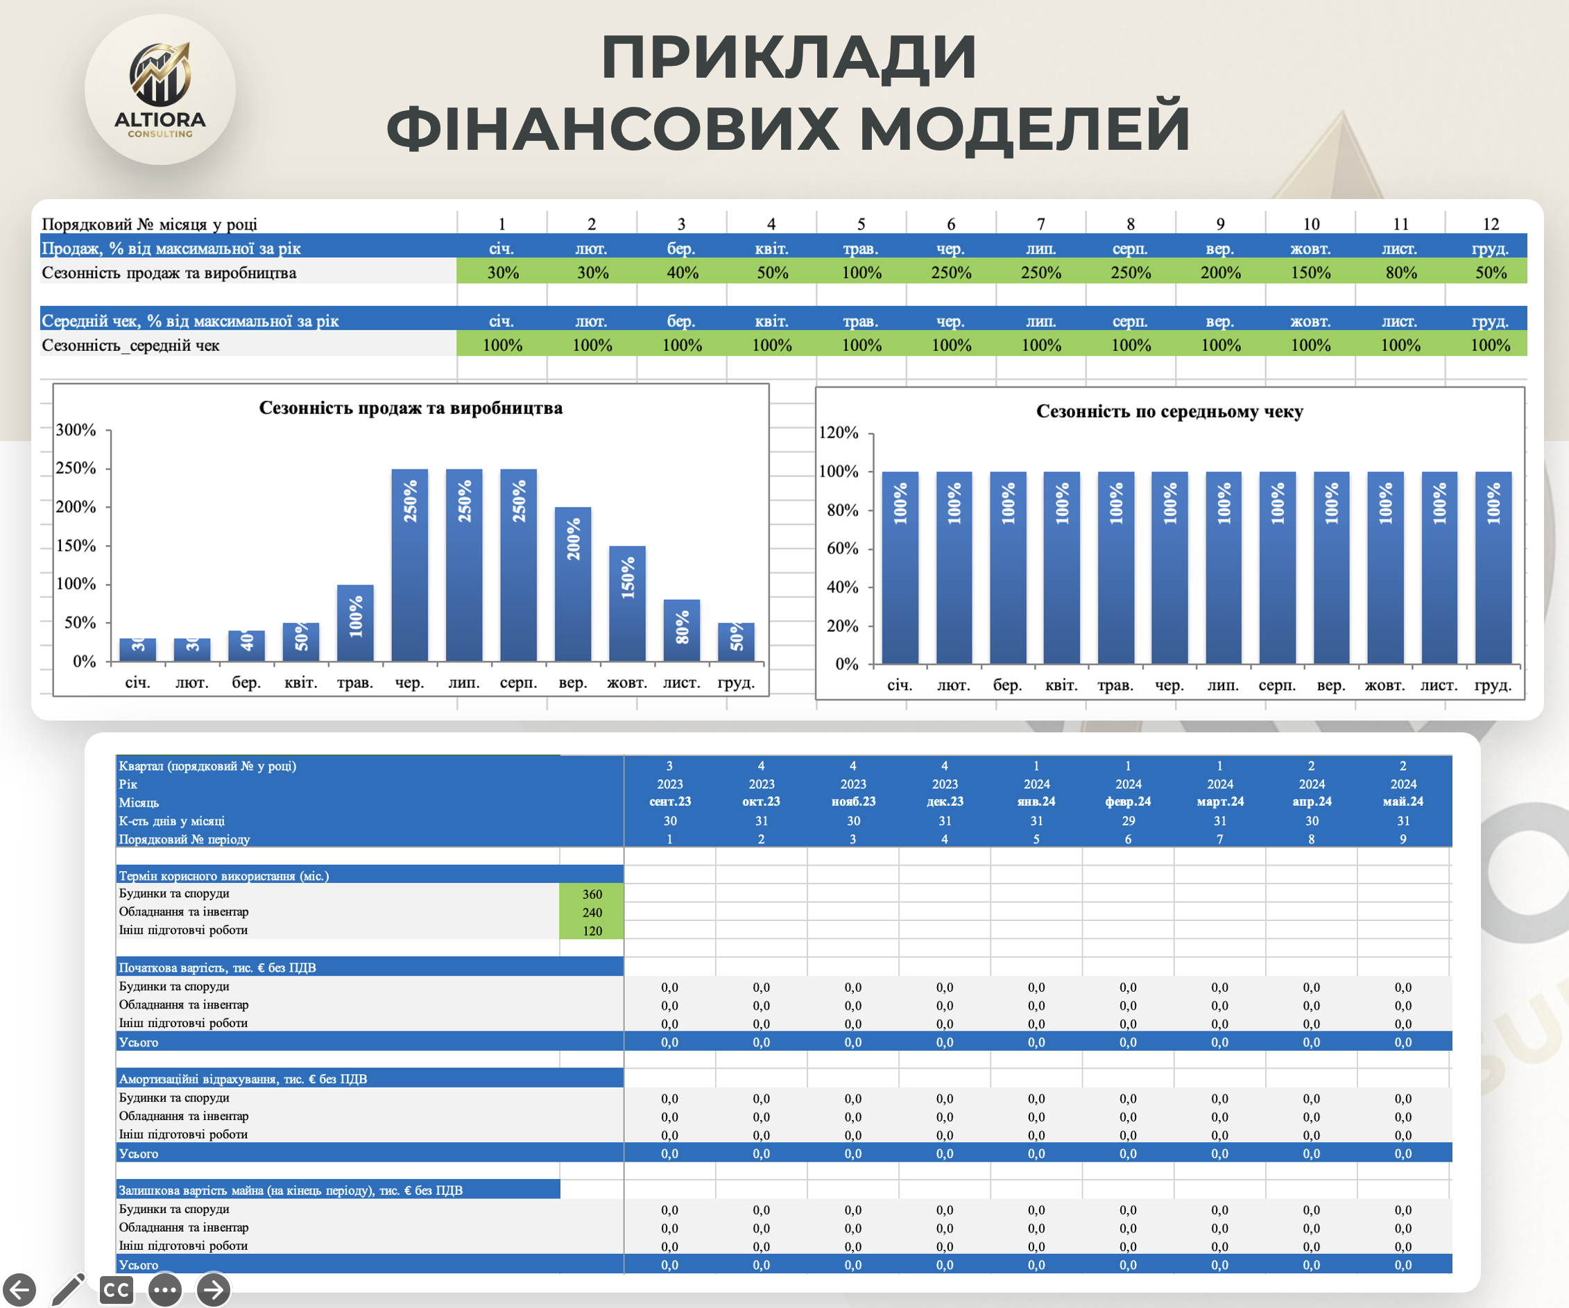Click the 'май.24' month column header

click(x=1403, y=802)
